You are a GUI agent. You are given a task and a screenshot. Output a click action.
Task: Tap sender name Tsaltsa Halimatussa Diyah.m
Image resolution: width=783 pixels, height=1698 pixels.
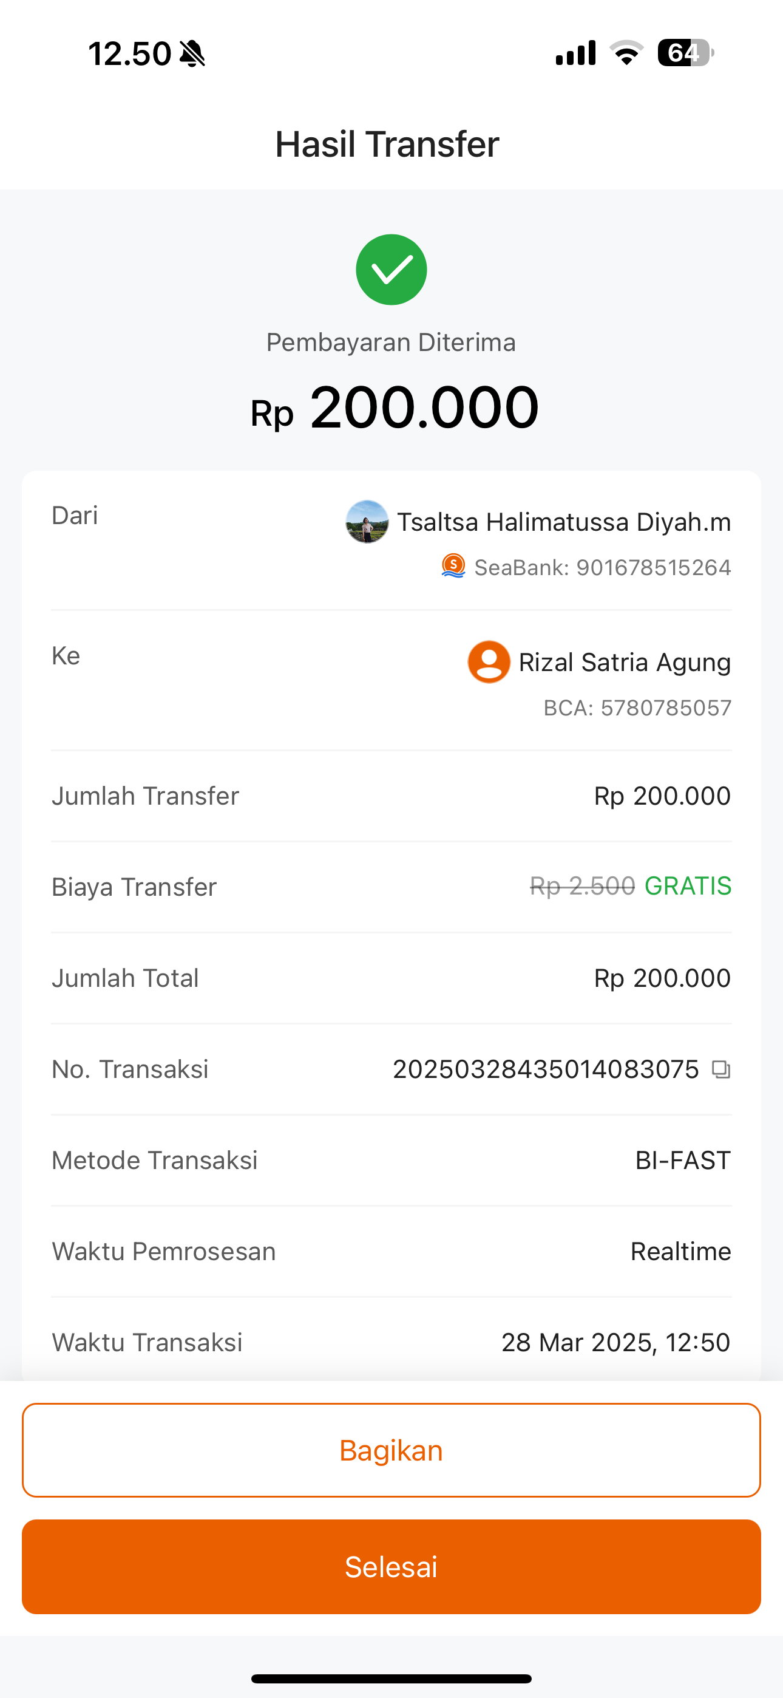coord(563,522)
